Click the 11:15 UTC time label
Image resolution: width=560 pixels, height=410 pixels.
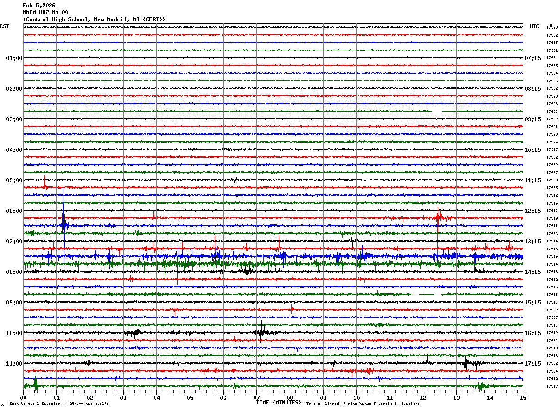[533, 180]
